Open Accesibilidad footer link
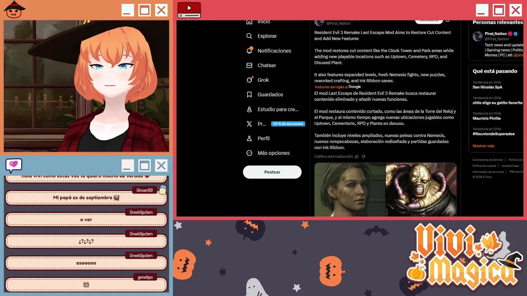The image size is (527, 296). point(510,166)
